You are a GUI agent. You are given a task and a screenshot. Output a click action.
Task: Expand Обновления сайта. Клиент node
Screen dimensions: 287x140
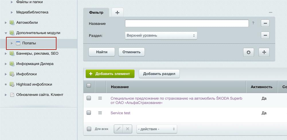pos(6,95)
